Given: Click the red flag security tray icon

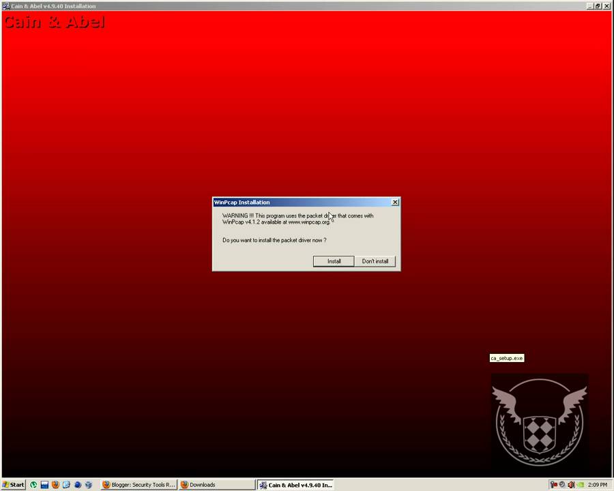Looking at the screenshot, I should [x=554, y=485].
